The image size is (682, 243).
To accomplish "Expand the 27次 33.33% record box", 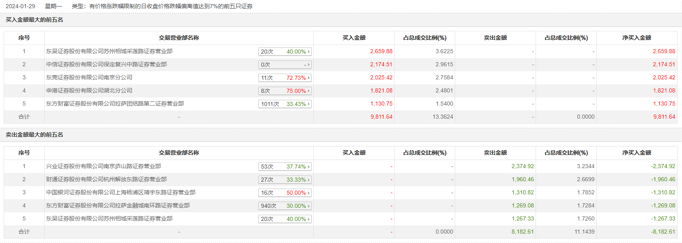I will point(285,180).
